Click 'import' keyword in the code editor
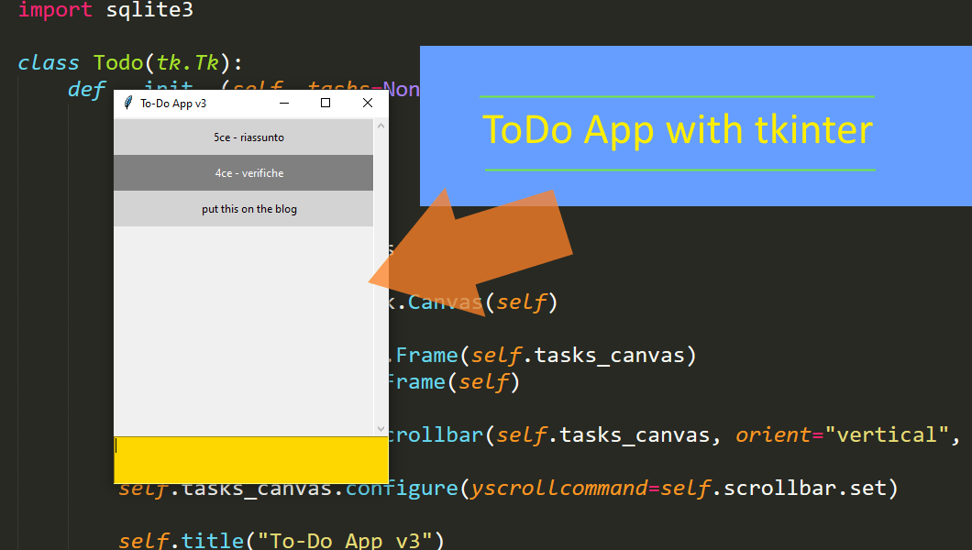 [x=55, y=9]
